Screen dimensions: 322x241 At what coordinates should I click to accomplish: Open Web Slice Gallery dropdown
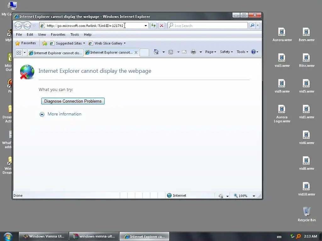coord(107,43)
